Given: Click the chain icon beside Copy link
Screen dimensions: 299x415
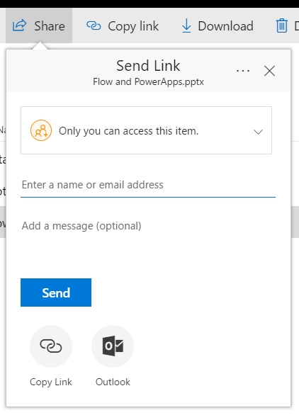Looking at the screenshot, I should tap(94, 25).
